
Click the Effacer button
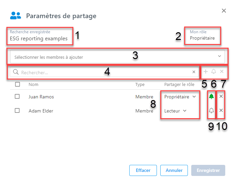click(143, 170)
